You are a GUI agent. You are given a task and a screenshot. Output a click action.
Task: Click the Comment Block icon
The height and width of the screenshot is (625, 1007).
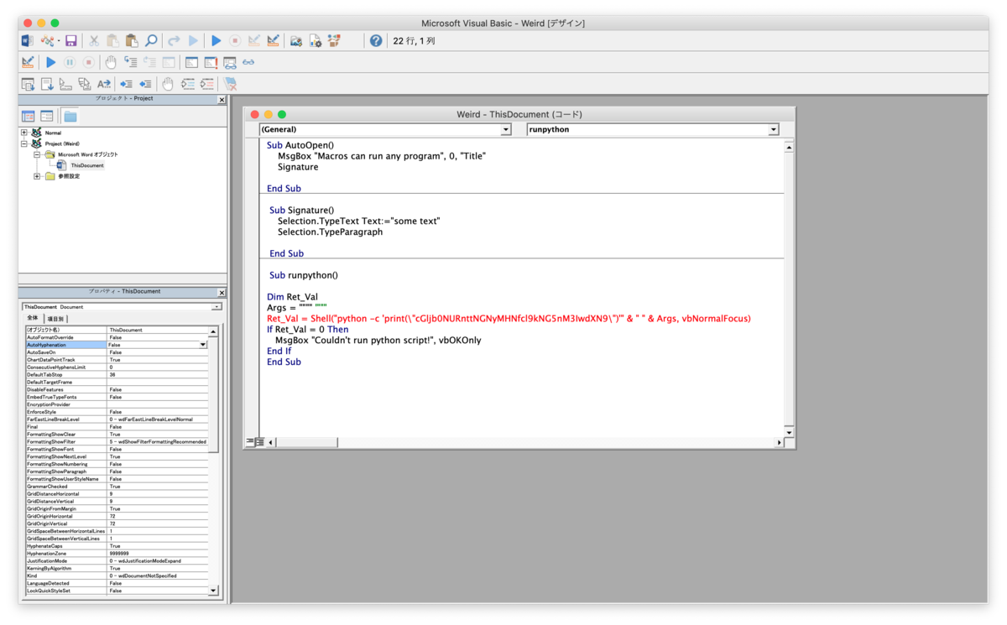coord(188,84)
